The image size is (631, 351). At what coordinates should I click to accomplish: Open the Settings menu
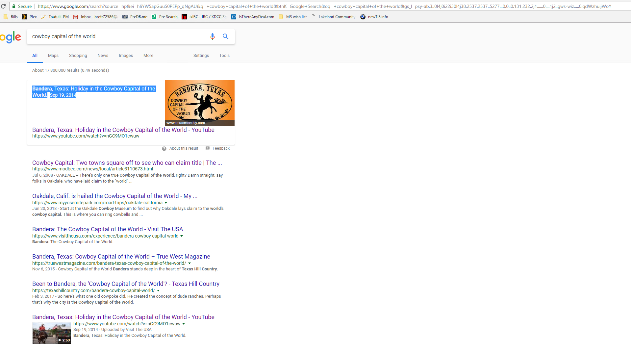201,56
